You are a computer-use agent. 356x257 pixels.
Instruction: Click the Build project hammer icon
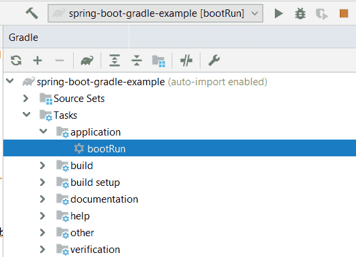32,13
